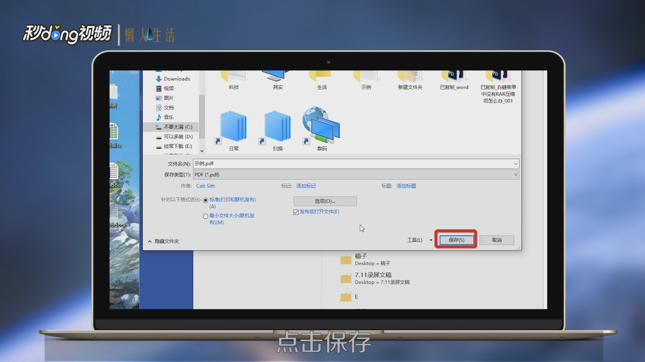Click author name Cait Sith
This screenshot has height=362, width=645.
(205, 186)
